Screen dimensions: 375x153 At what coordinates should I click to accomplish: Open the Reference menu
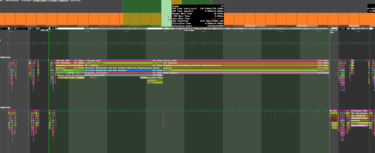12,1
